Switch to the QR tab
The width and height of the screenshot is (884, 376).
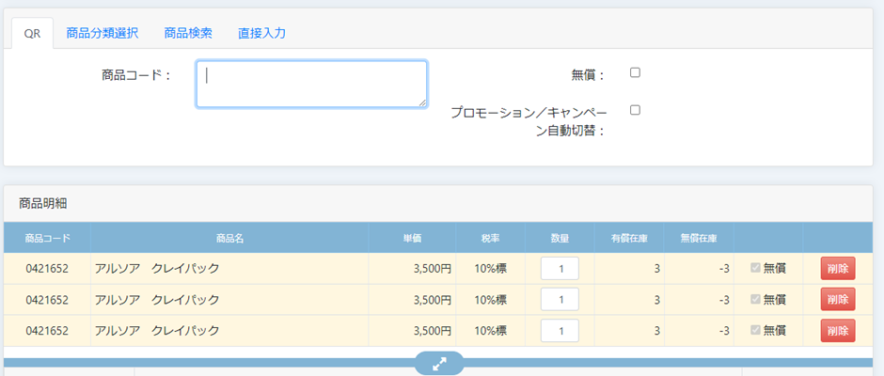coord(32,33)
